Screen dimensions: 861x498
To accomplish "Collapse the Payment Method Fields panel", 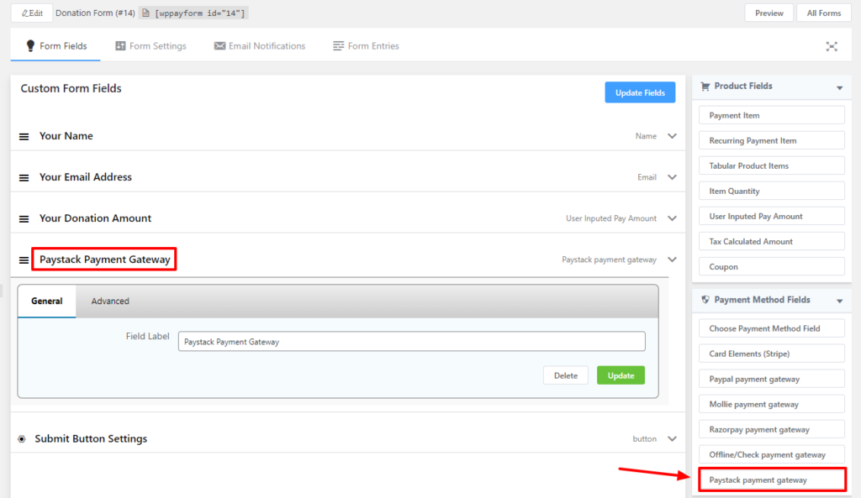I will click(838, 301).
